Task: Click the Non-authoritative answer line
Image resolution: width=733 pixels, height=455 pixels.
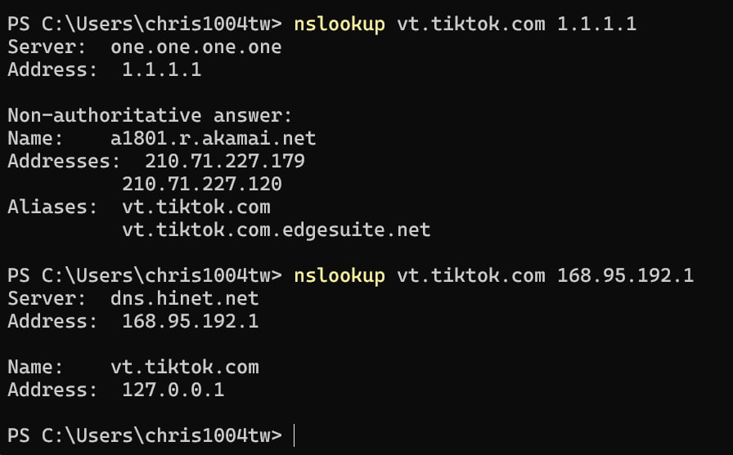Action: tap(150, 116)
